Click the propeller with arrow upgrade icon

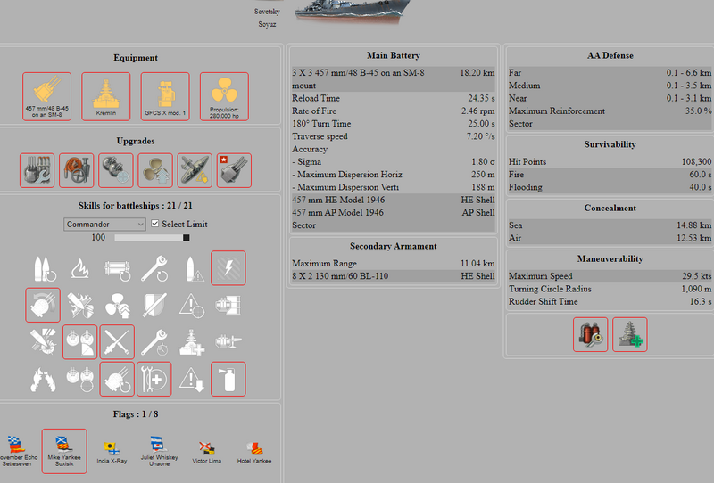[154, 170]
